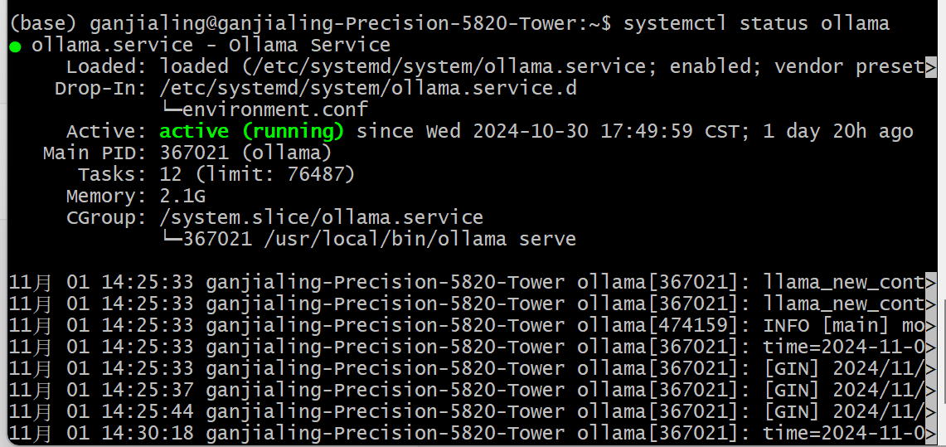Viewport: 946px width, 447px height.
Task: Click the green "active (running)" status text
Action: click(x=251, y=132)
